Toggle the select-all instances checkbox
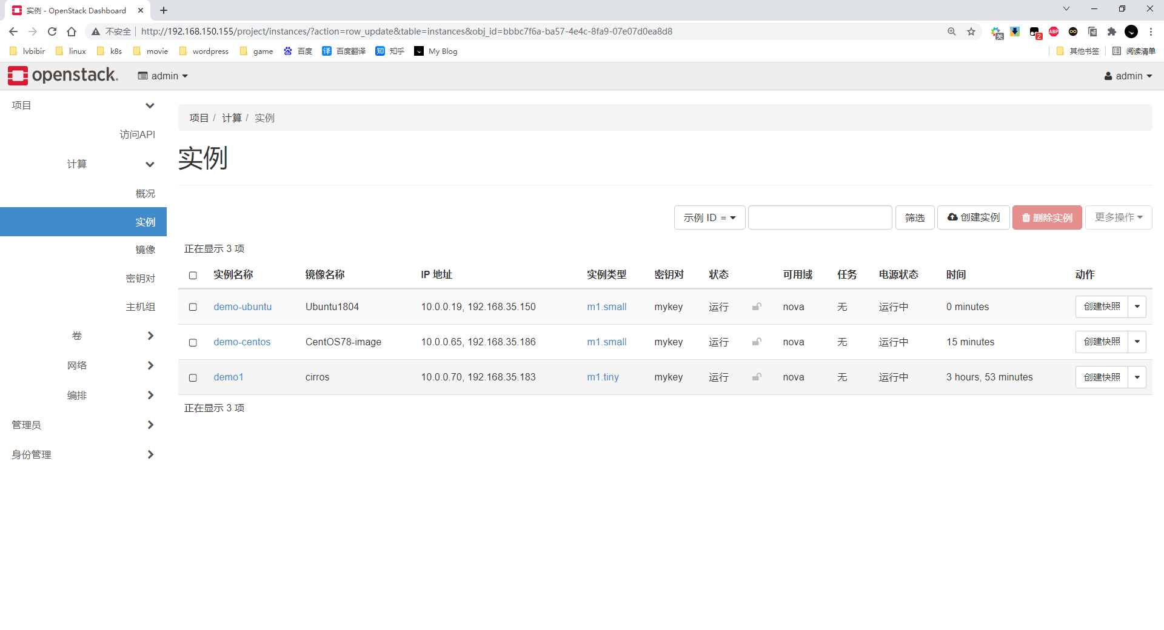Image resolution: width=1164 pixels, height=630 pixels. coord(193,275)
